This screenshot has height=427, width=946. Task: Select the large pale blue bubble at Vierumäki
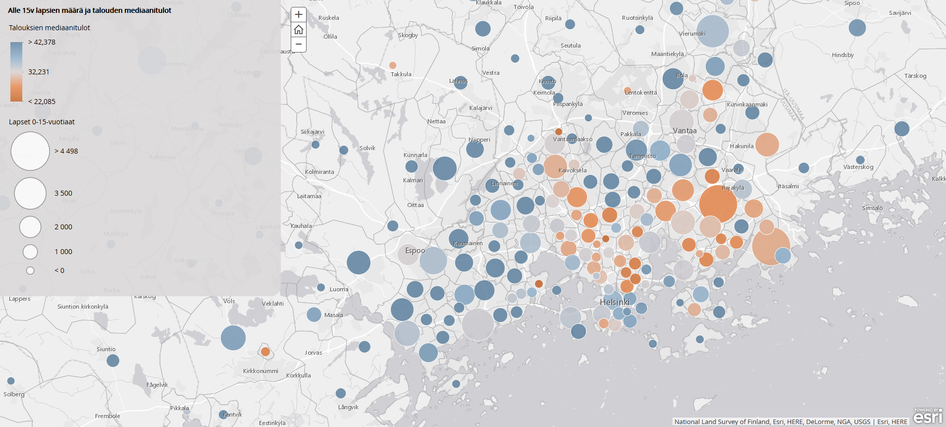click(x=712, y=31)
